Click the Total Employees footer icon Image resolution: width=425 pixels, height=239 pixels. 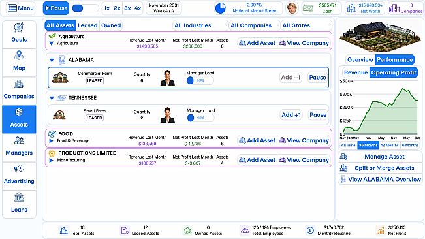pos(245,231)
